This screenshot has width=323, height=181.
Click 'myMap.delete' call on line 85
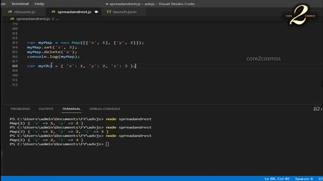click(44, 52)
